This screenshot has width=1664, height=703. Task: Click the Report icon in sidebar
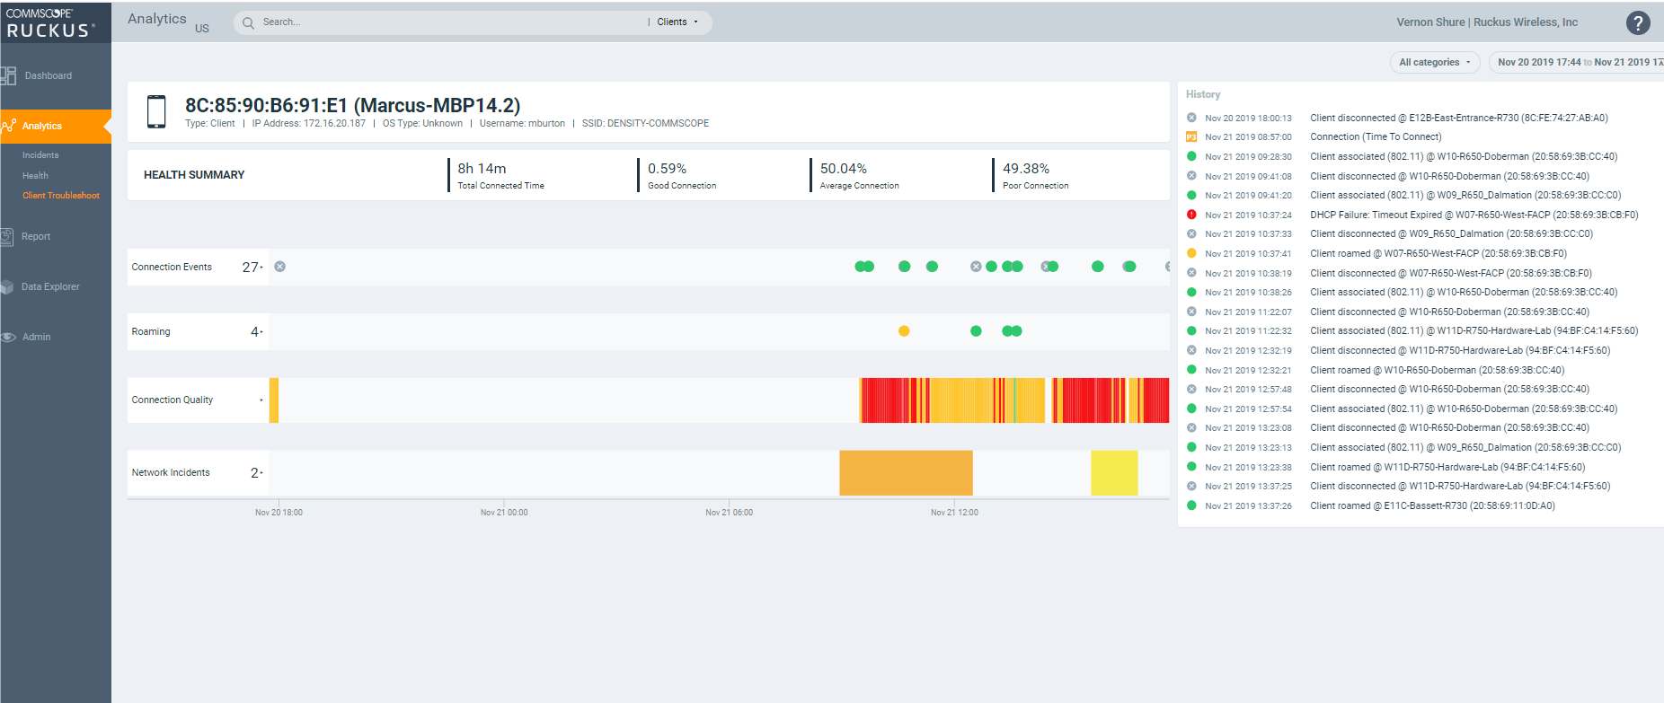[x=7, y=237]
